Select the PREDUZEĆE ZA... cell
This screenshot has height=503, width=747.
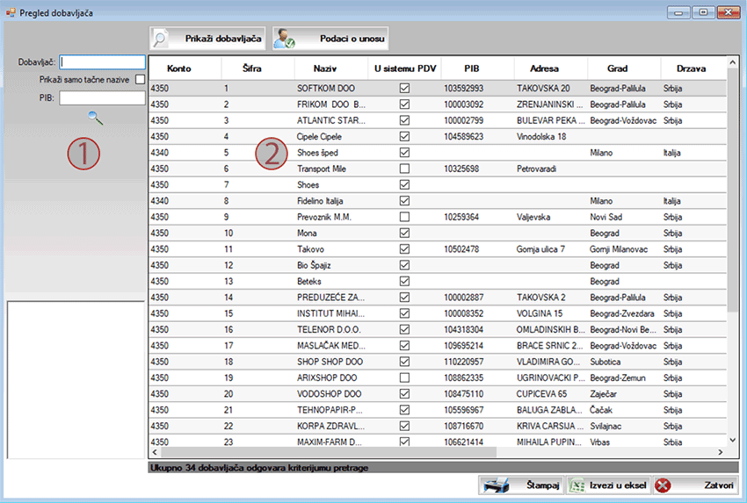[x=331, y=298]
